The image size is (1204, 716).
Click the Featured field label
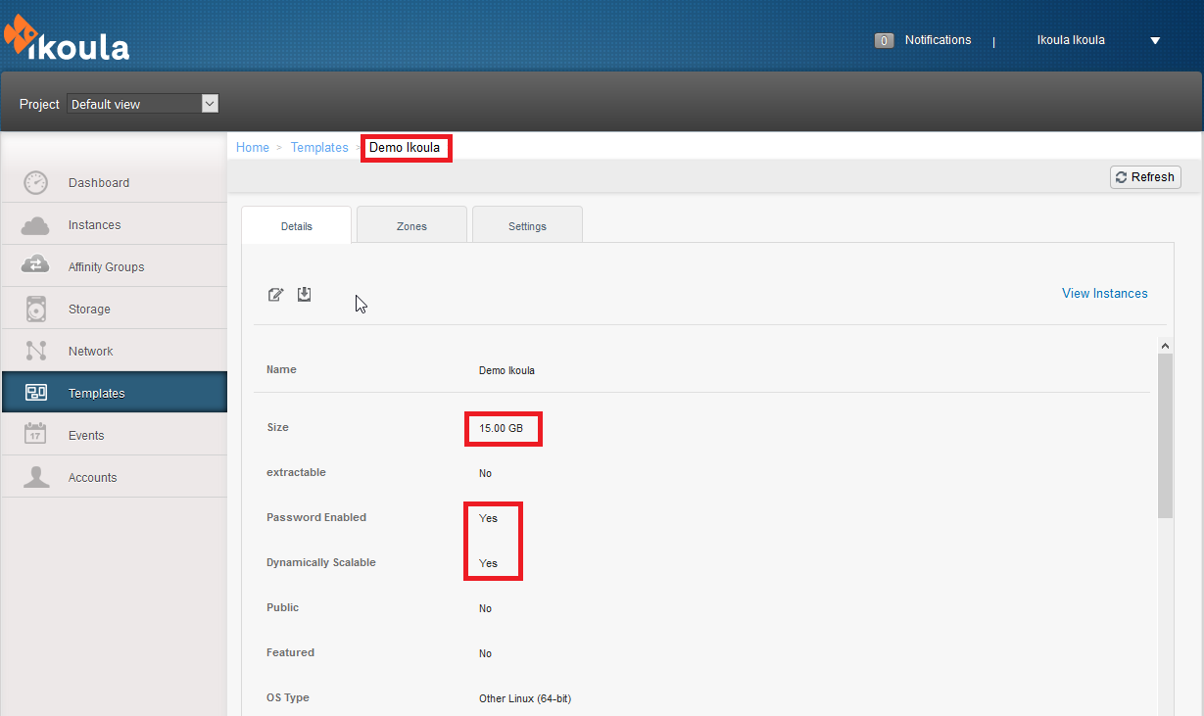[290, 653]
